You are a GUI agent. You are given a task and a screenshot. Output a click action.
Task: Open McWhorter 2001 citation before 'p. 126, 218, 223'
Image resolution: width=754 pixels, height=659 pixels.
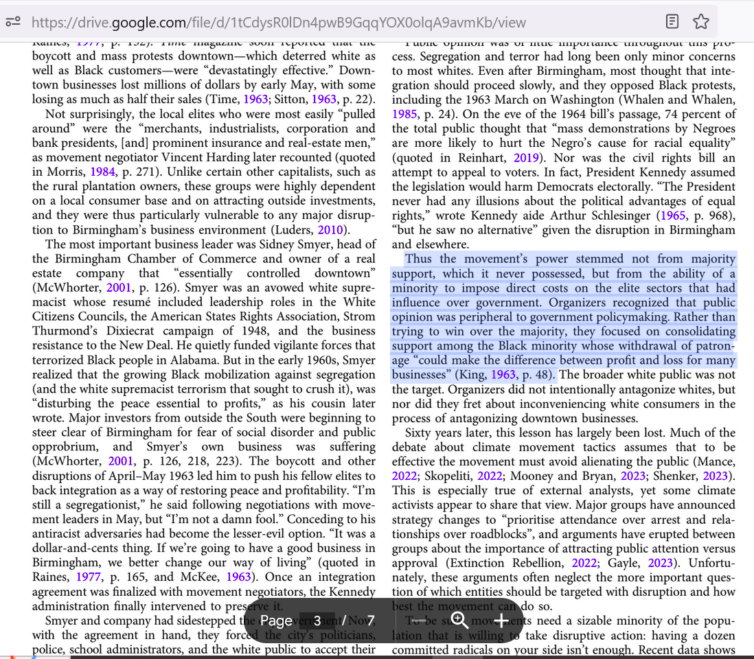121,461
